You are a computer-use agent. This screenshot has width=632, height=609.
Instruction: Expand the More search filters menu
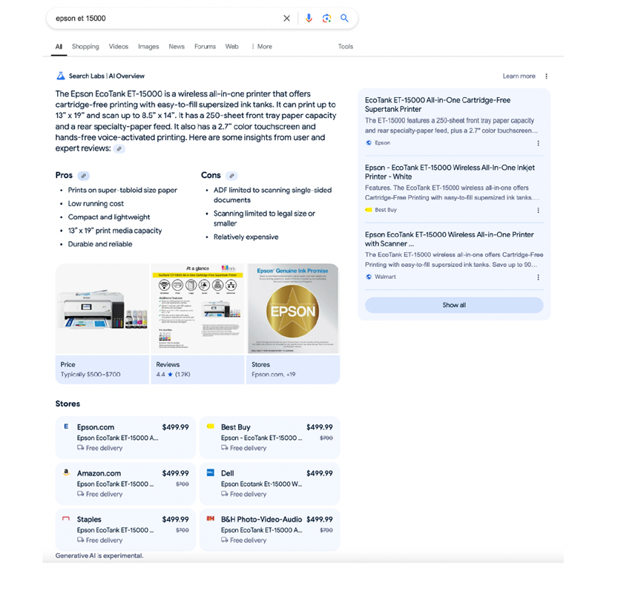[261, 47]
